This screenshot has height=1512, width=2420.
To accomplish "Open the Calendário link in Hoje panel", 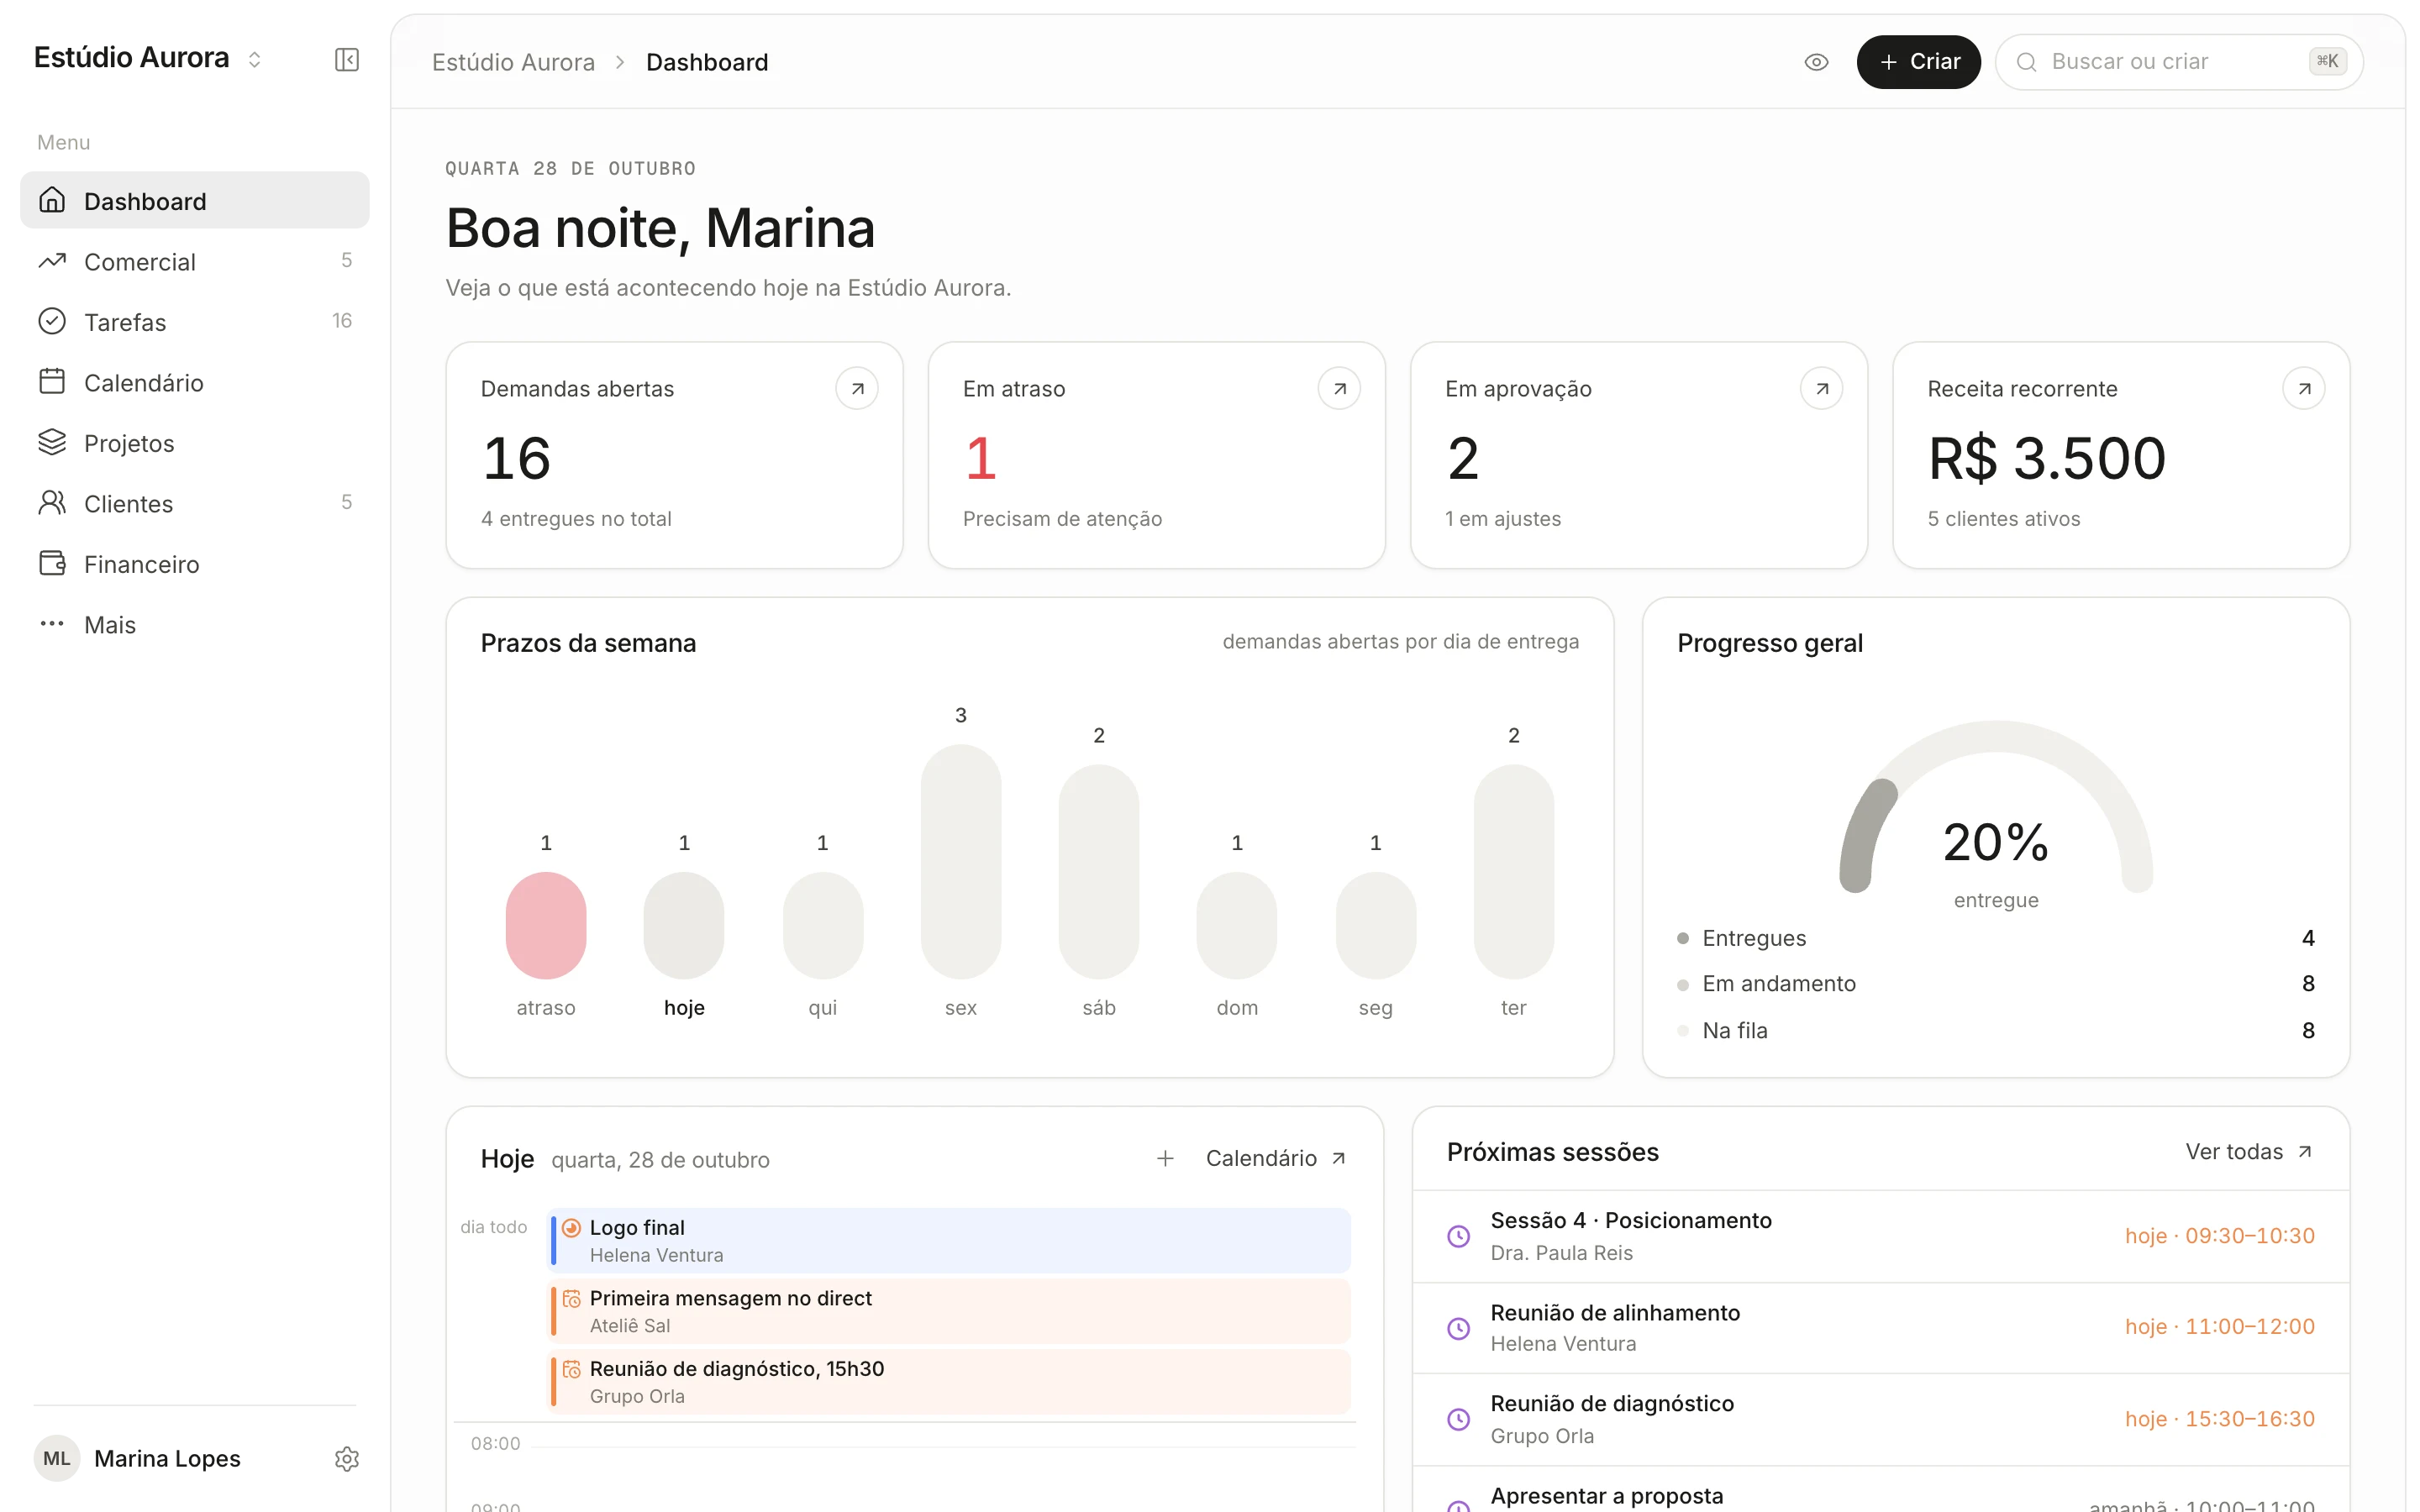I will point(1276,1159).
